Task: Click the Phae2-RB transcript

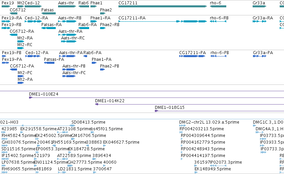Action: coord(103,28)
